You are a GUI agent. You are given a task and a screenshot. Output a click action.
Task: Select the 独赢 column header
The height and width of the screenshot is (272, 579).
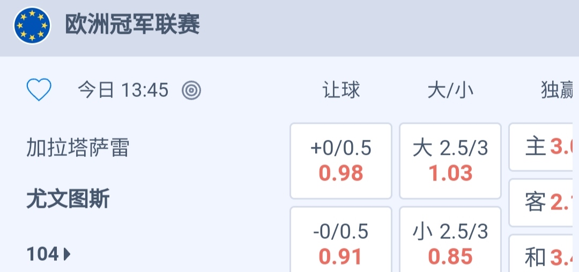558,90
